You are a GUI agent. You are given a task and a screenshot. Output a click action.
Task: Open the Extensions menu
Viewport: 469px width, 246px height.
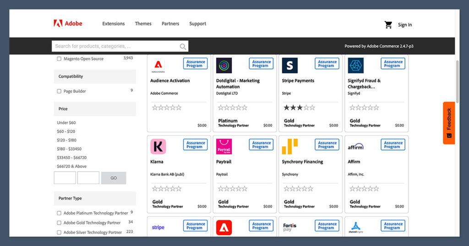(113, 24)
